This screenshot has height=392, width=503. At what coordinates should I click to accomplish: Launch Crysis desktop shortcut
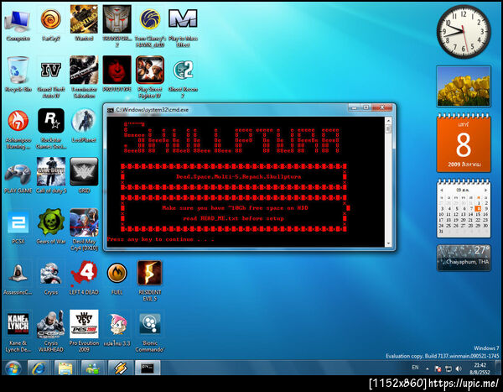point(51,278)
